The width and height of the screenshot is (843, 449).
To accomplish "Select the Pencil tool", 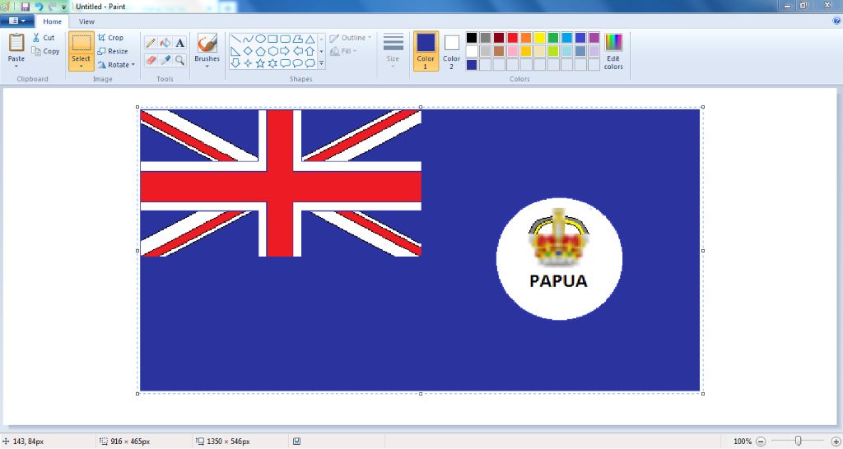I will click(x=151, y=43).
